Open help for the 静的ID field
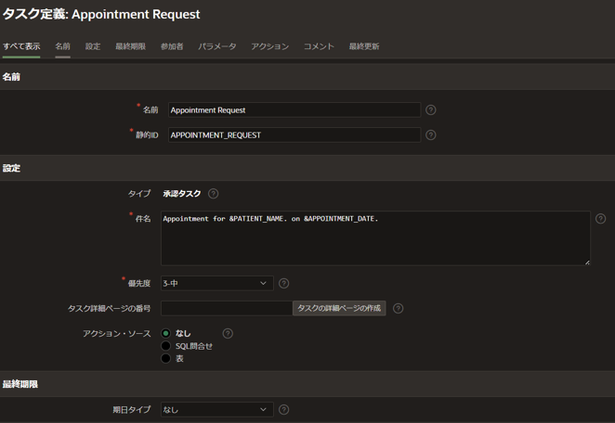 tap(431, 135)
